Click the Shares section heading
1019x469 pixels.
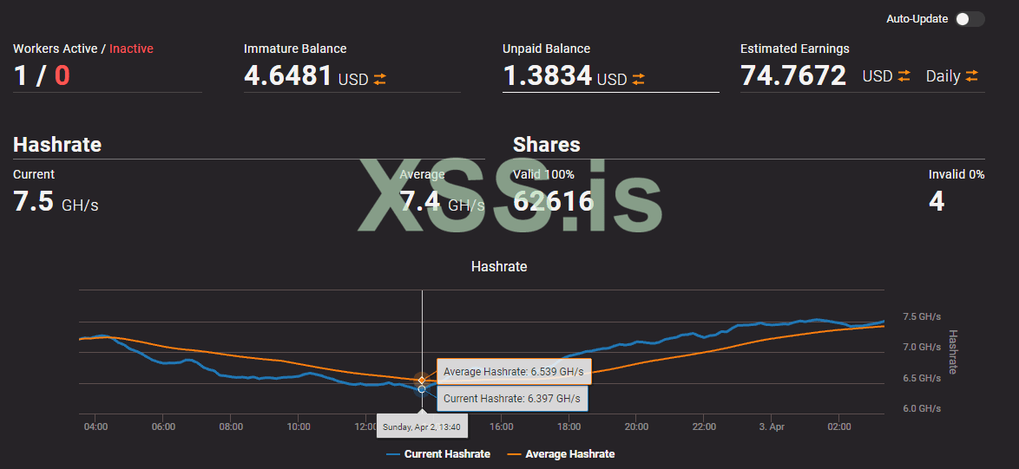pyautogui.click(x=547, y=144)
